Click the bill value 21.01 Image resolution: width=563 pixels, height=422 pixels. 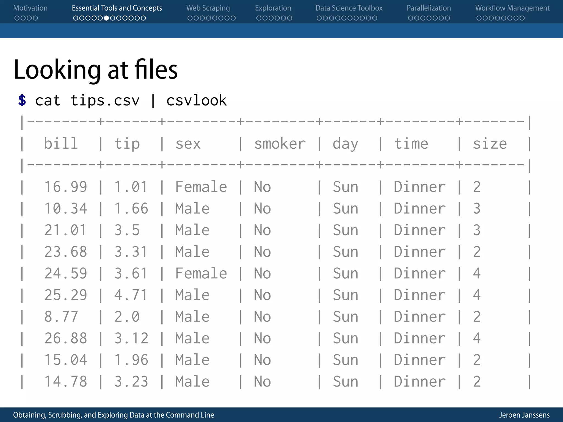click(x=65, y=230)
